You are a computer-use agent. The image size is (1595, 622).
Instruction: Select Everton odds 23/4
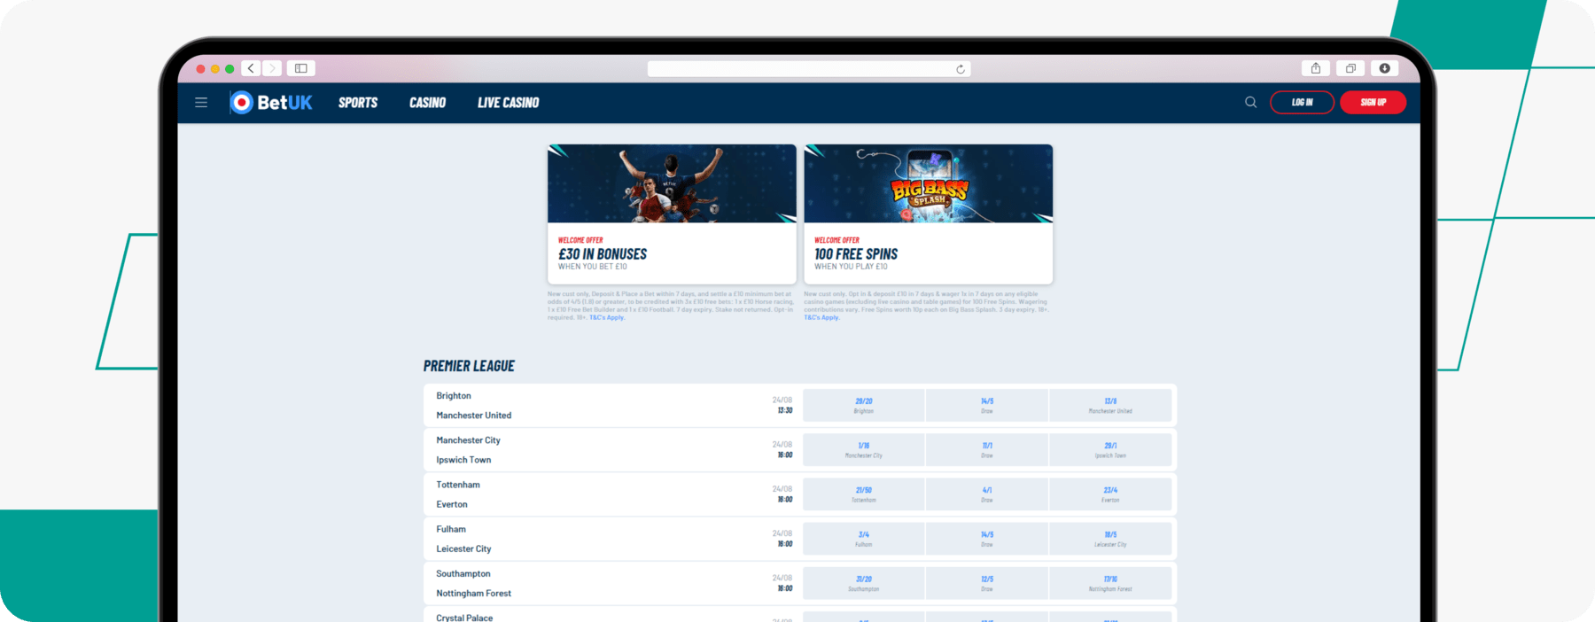click(1110, 494)
